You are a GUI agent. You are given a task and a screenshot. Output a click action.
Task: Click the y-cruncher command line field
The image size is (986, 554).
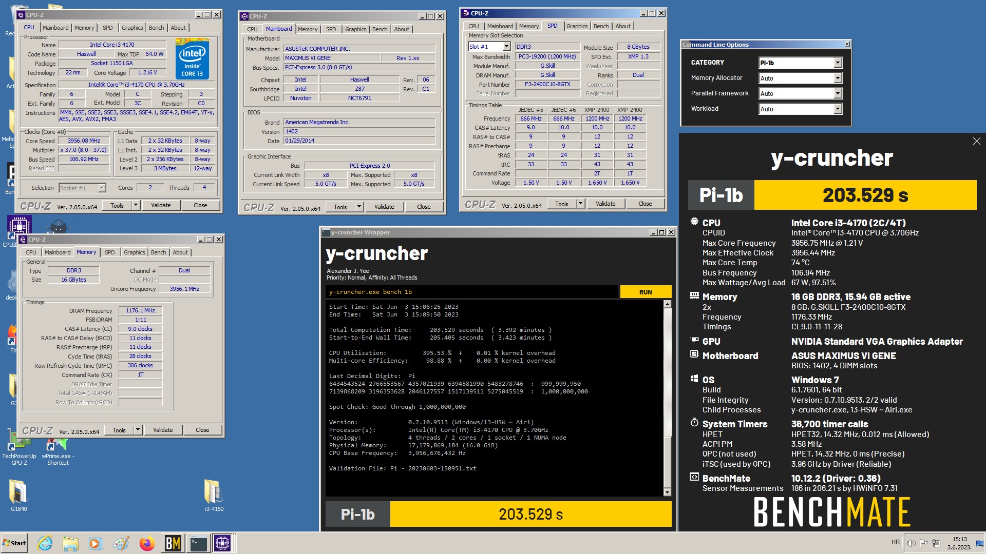click(472, 292)
